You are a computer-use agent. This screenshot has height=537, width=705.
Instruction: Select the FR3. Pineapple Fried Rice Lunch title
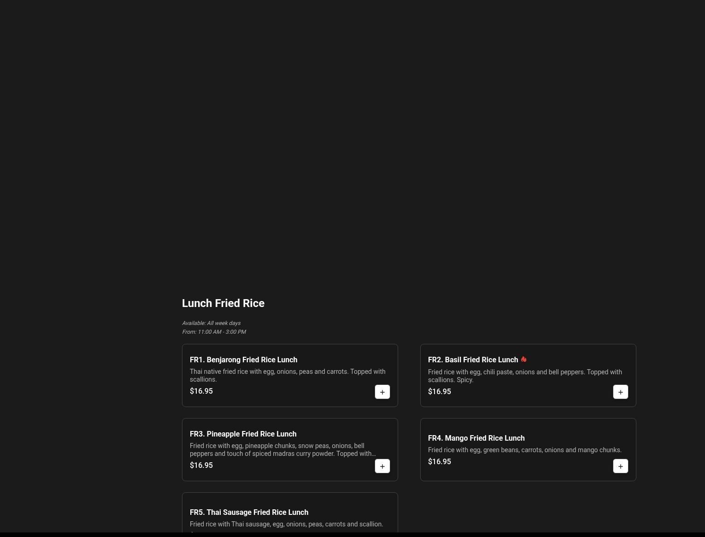(243, 434)
